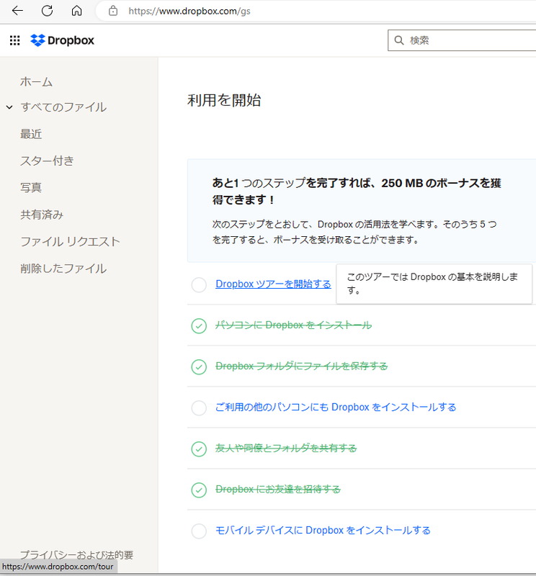Open スター付き in the sidebar
Viewport: 536px width, 576px height.
tap(47, 161)
